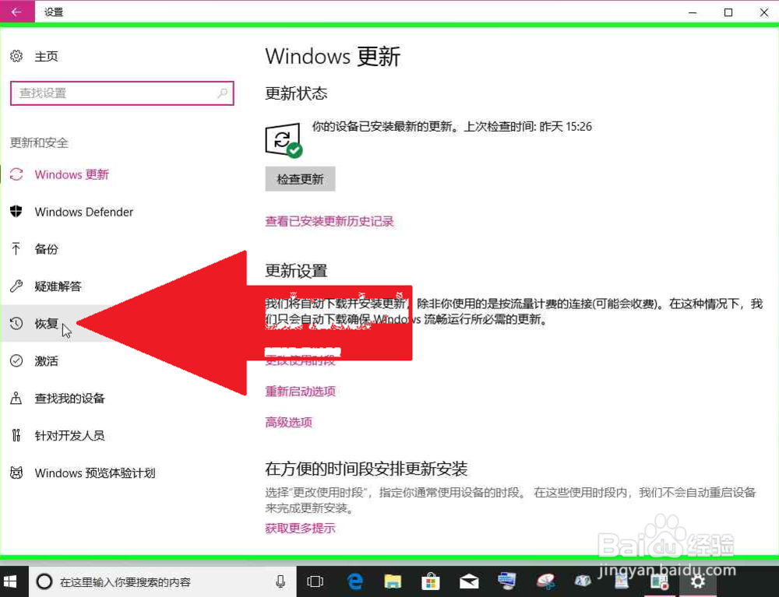Image resolution: width=779 pixels, height=597 pixels.
Task: Open File Explorer from the taskbar
Action: click(x=393, y=581)
